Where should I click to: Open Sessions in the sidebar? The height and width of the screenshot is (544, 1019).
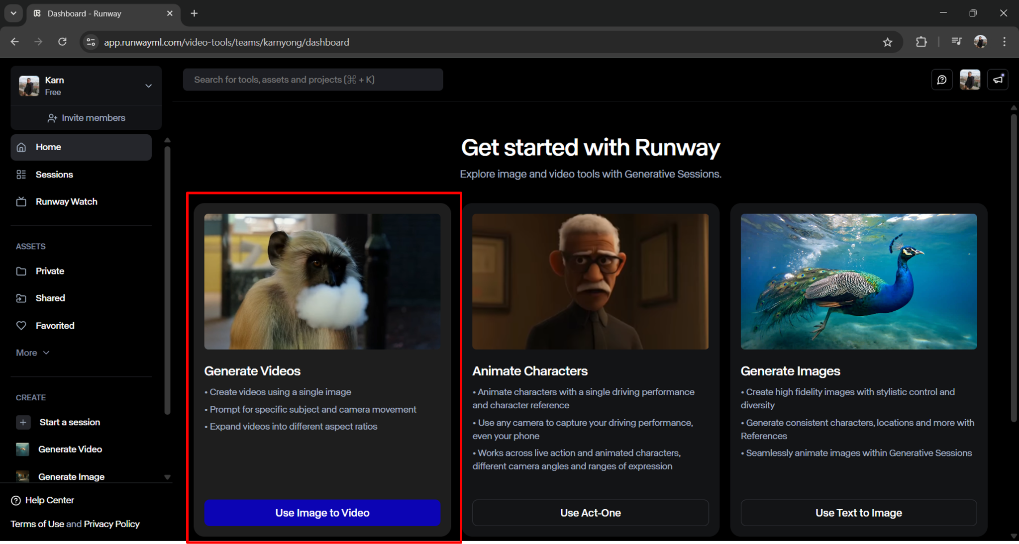[x=81, y=175]
